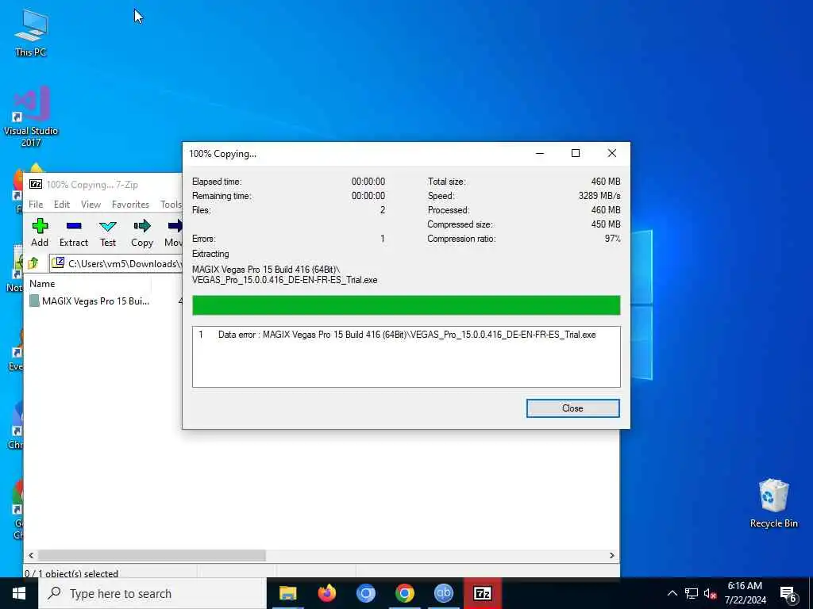Click the horizontal scrollbar thumb in 7-Zip
The image size is (813, 609).
click(152, 555)
